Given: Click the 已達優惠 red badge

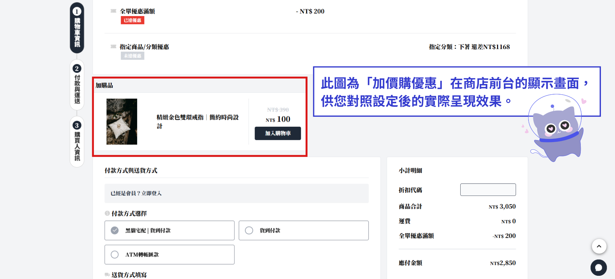Looking at the screenshot, I should [133, 20].
